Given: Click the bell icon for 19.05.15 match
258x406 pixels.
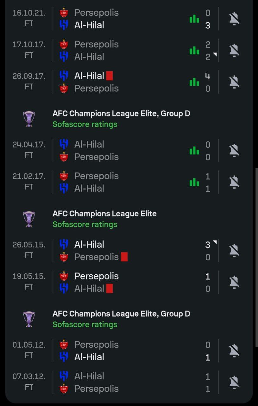Looking at the screenshot, I should 234,282.
